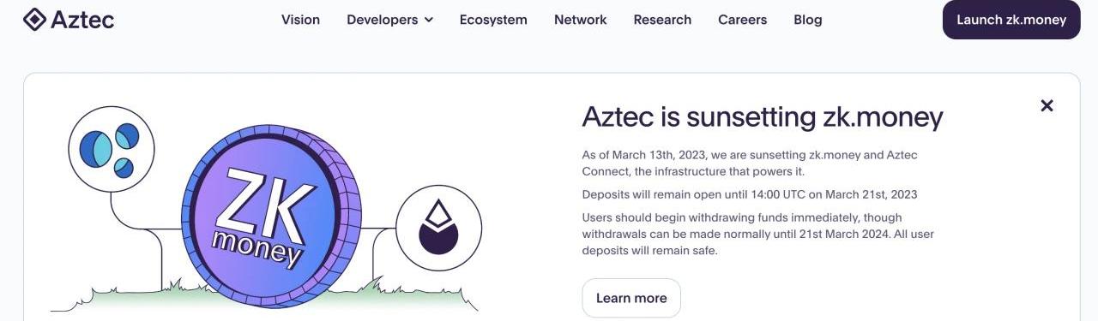Click the Aztec diamond logo icon

point(34,19)
